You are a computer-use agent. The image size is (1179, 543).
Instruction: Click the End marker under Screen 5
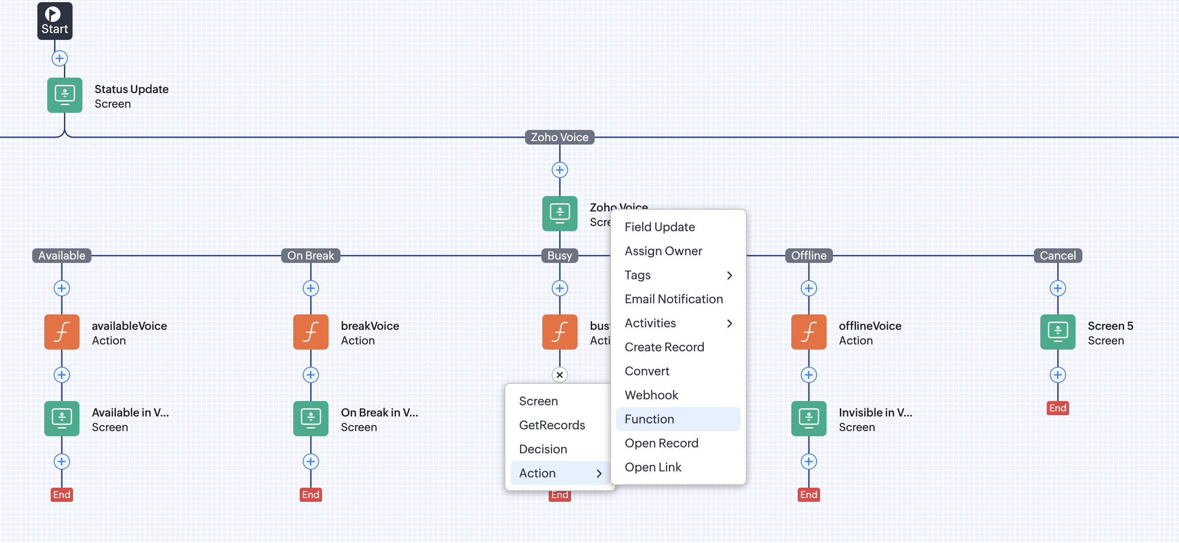point(1057,408)
